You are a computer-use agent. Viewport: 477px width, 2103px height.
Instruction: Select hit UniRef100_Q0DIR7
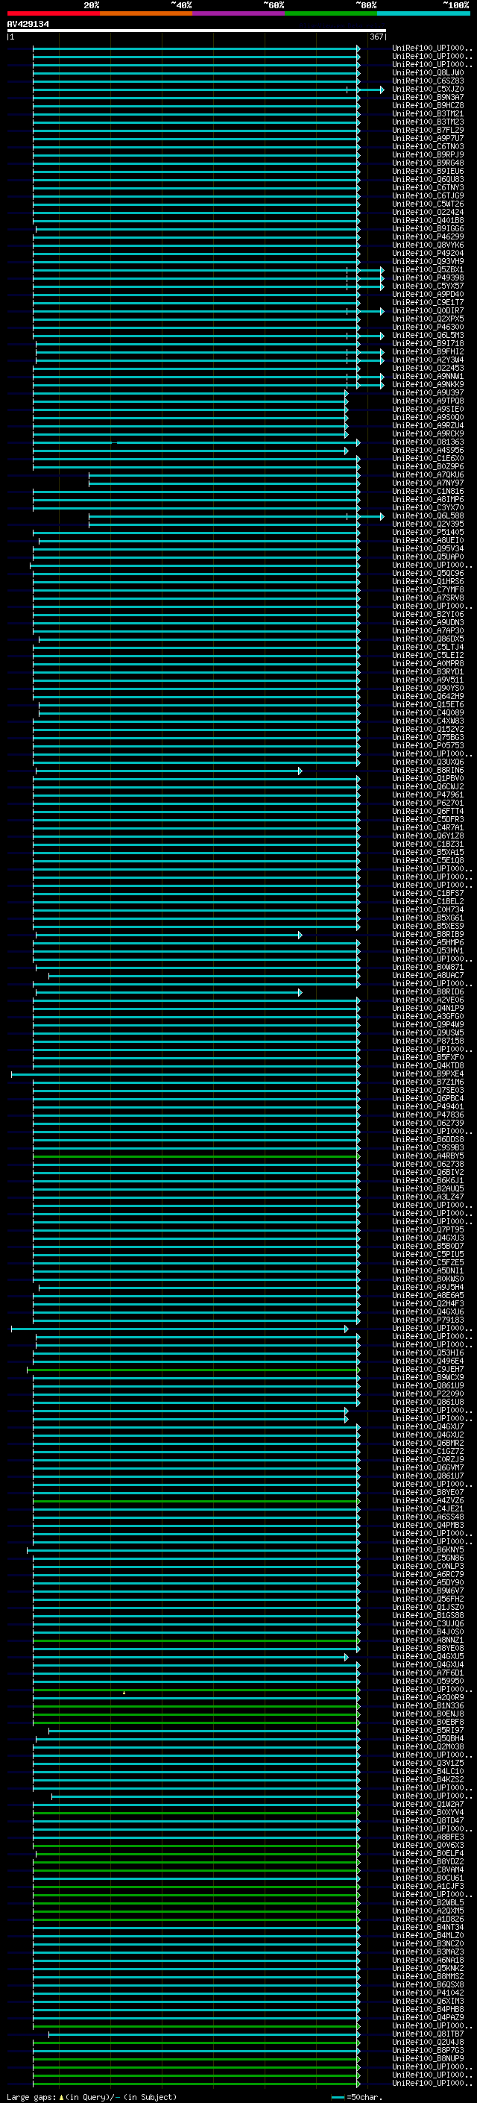coord(428,310)
